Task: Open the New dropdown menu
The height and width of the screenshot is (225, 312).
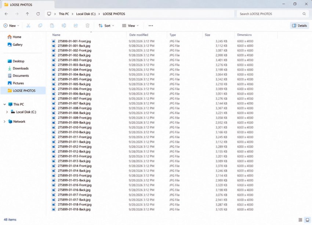Action: tap(11, 26)
